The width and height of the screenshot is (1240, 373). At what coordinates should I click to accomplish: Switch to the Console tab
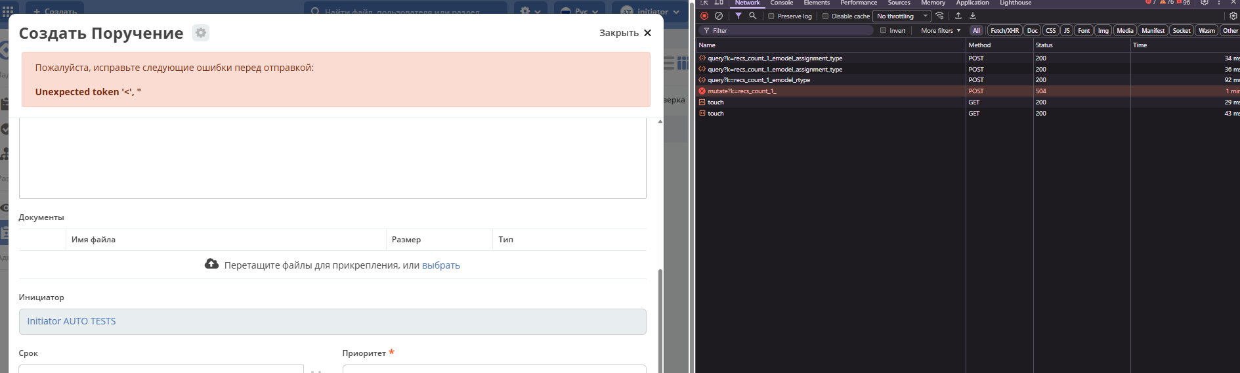[x=781, y=3]
